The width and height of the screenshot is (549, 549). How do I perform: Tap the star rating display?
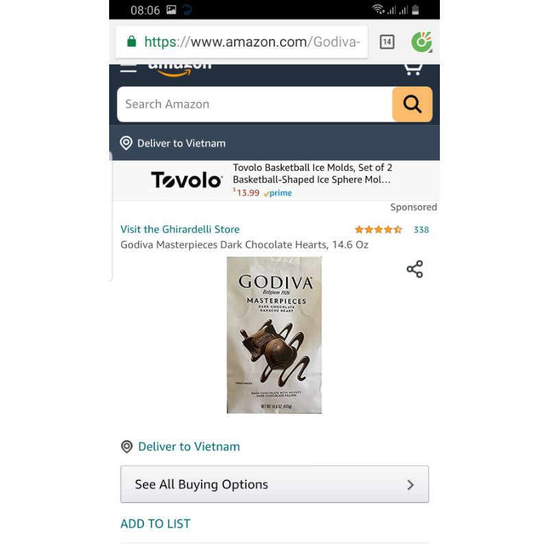(x=378, y=230)
